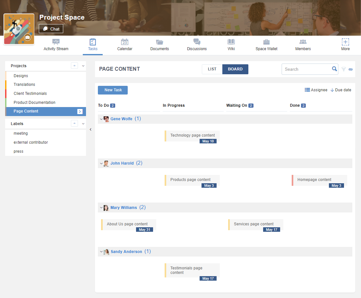This screenshot has height=298, width=361.
Task: Click the camera icon on space avatar
Action: tap(28, 37)
